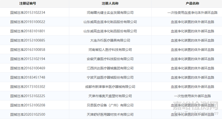Click product name in the 安徽天康 row

192,59
